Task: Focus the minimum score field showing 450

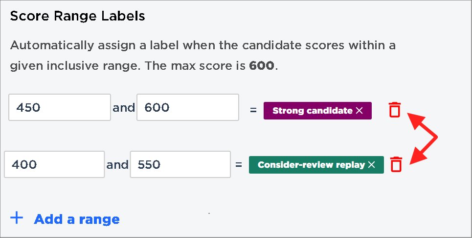Action: [x=60, y=107]
